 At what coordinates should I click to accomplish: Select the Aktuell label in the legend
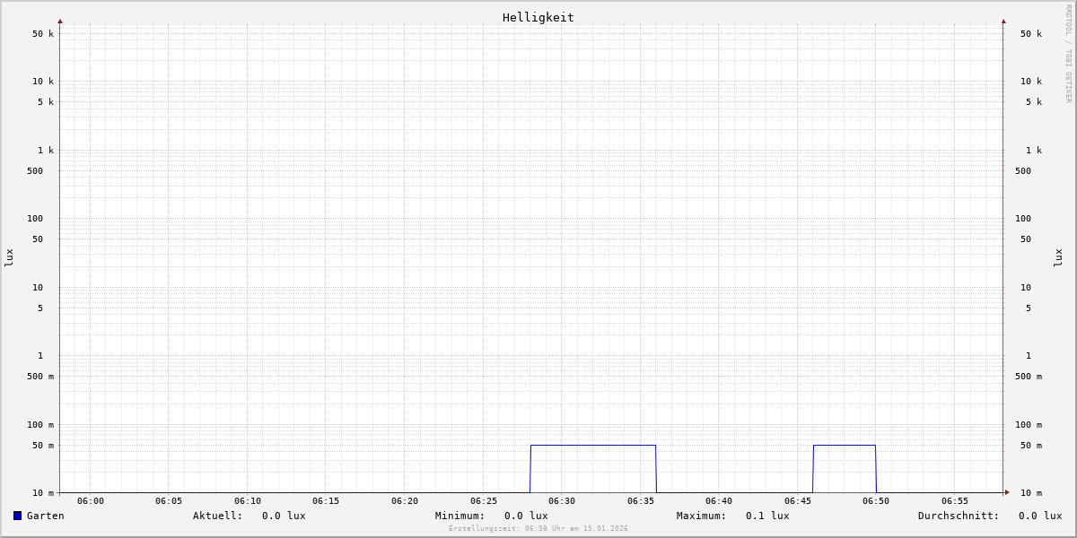[217, 516]
